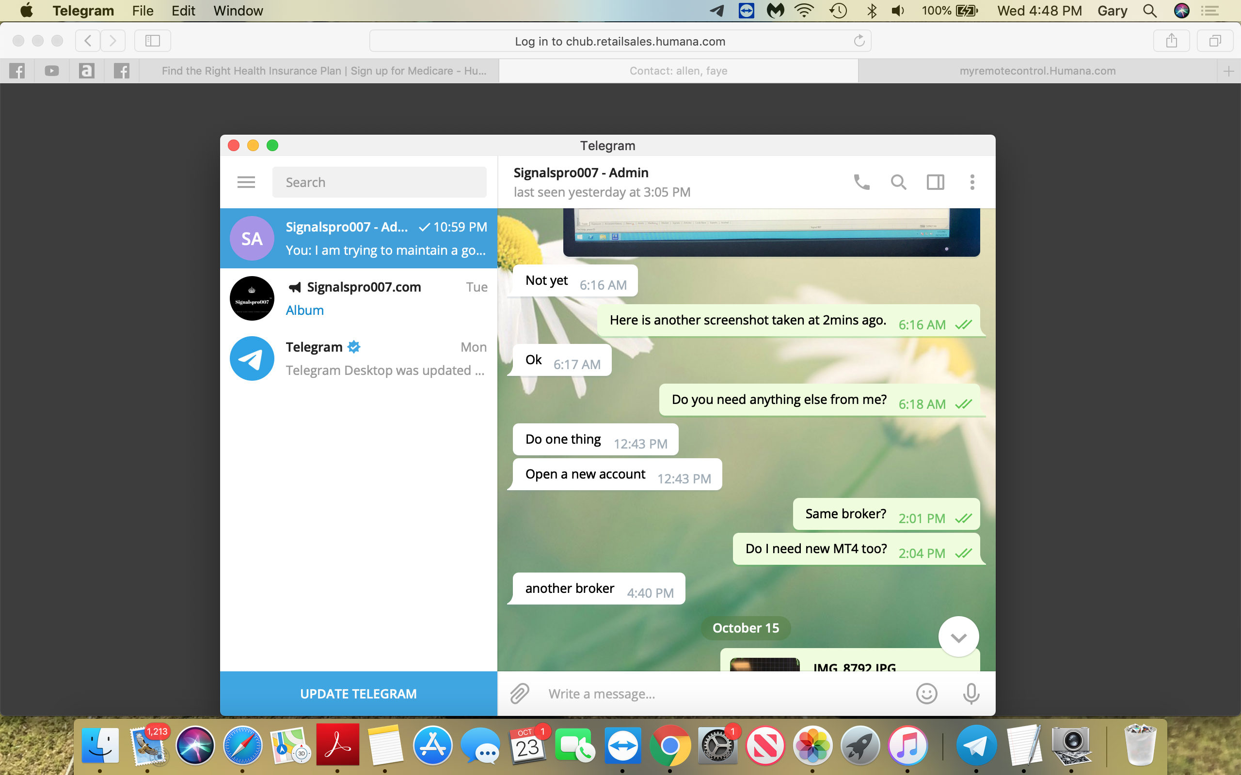Image resolution: width=1241 pixels, height=775 pixels.
Task: Go forward in Safari
Action: 113,41
